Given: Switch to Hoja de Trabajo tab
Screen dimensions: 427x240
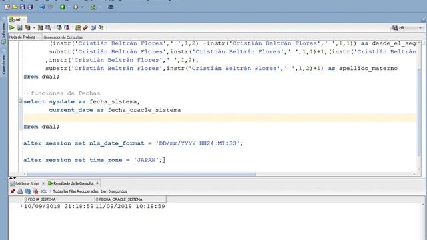Looking at the screenshot, I should [x=22, y=37].
